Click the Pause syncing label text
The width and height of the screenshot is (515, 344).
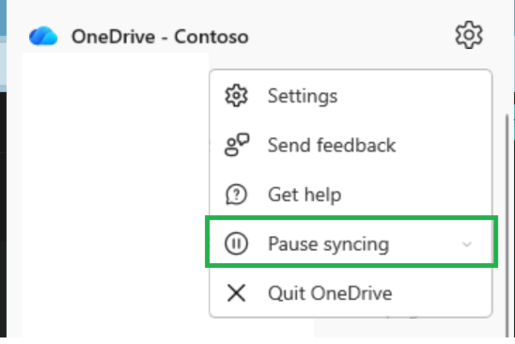(328, 244)
